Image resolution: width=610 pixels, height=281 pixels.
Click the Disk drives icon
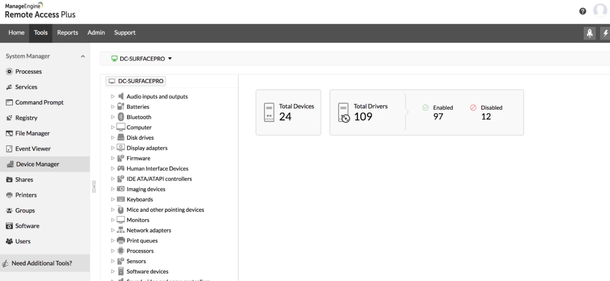coord(121,138)
